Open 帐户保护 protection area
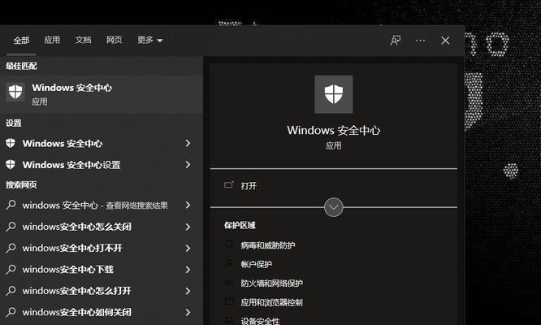The height and width of the screenshot is (325, 541). (x=257, y=264)
